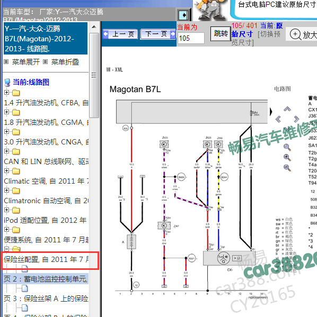Click folder icon above 1.4 升汽油发动机

point(16,93)
